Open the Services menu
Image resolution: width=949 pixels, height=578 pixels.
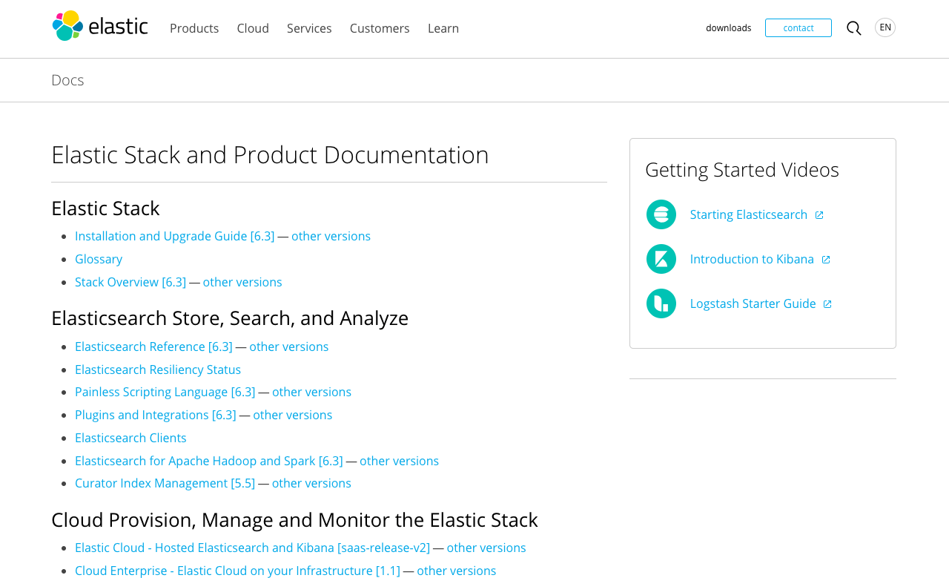point(309,28)
